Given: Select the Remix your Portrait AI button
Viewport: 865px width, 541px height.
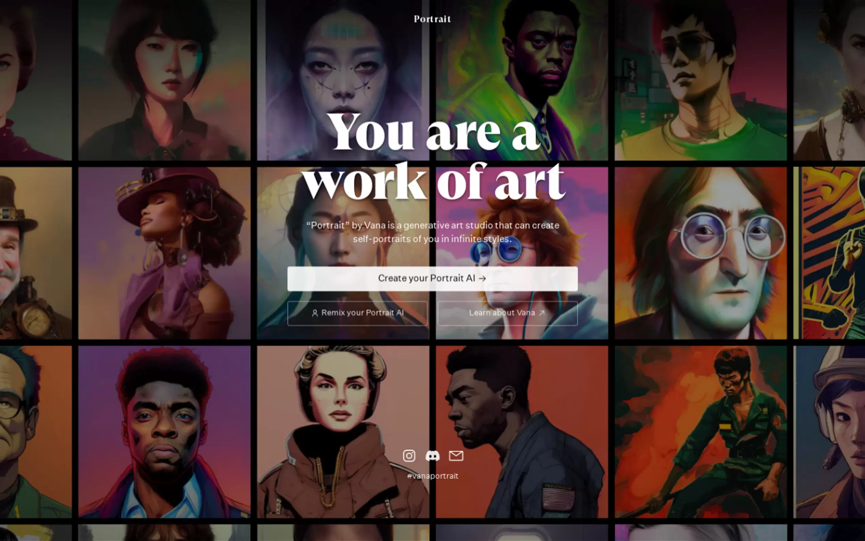Looking at the screenshot, I should point(357,313).
